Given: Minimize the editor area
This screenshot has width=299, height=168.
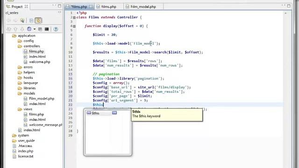Looking at the screenshot, I should [x=284, y=6].
